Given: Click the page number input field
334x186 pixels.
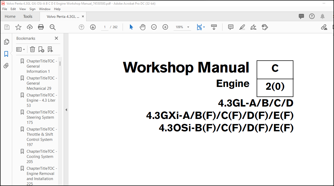Looking at the screenshot, I should coord(105,27).
